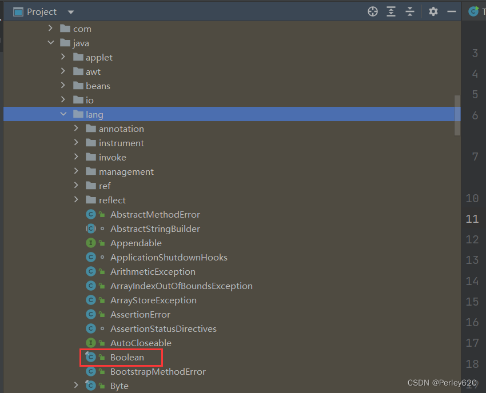Click the AbstractStringBuilder abstract class icon
The height and width of the screenshot is (393, 486).
tap(90, 228)
